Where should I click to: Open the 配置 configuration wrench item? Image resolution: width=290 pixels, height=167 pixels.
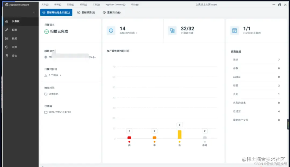click(x=20, y=30)
